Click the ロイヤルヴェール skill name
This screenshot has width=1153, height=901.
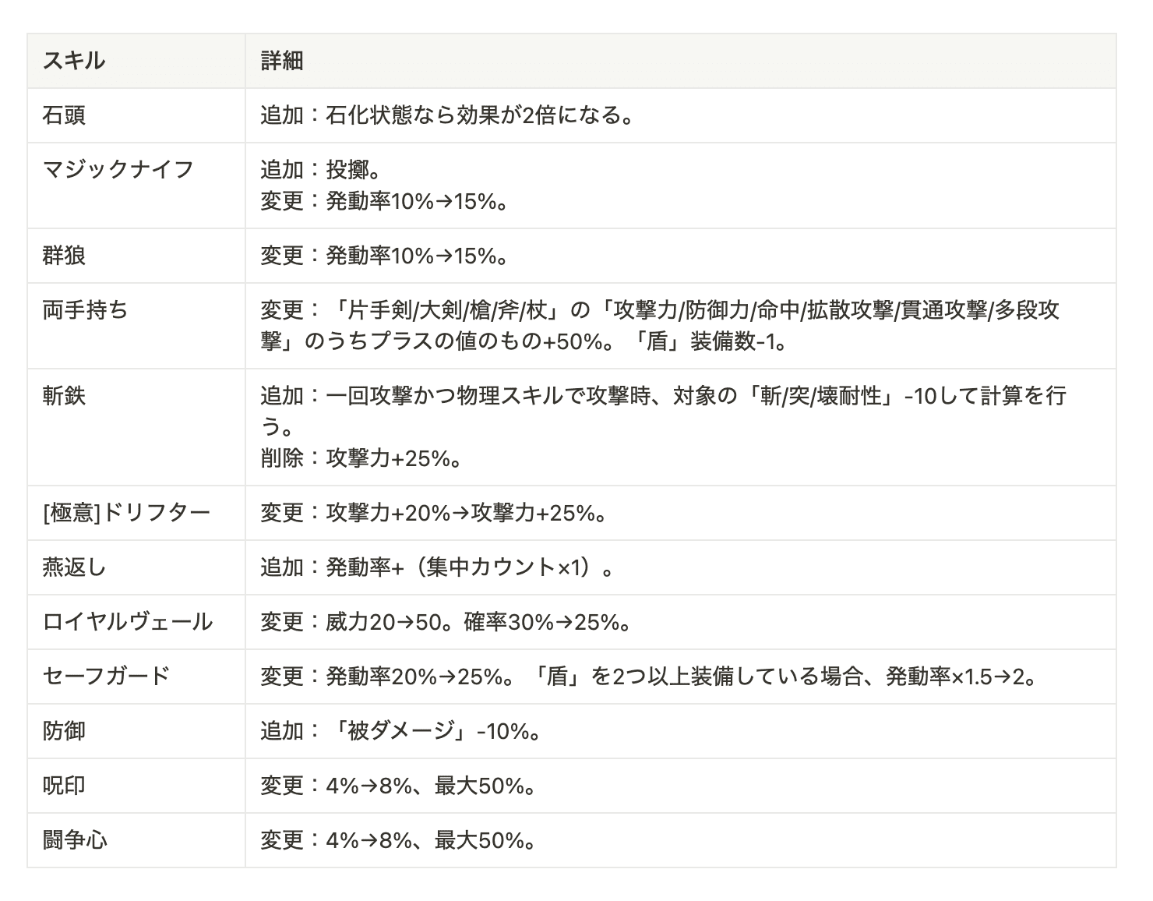pos(127,622)
